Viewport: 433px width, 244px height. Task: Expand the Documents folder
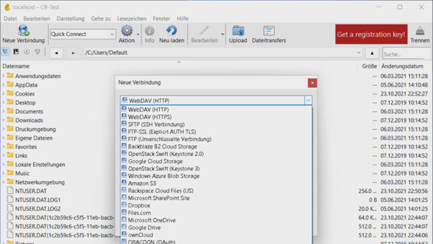point(3,111)
